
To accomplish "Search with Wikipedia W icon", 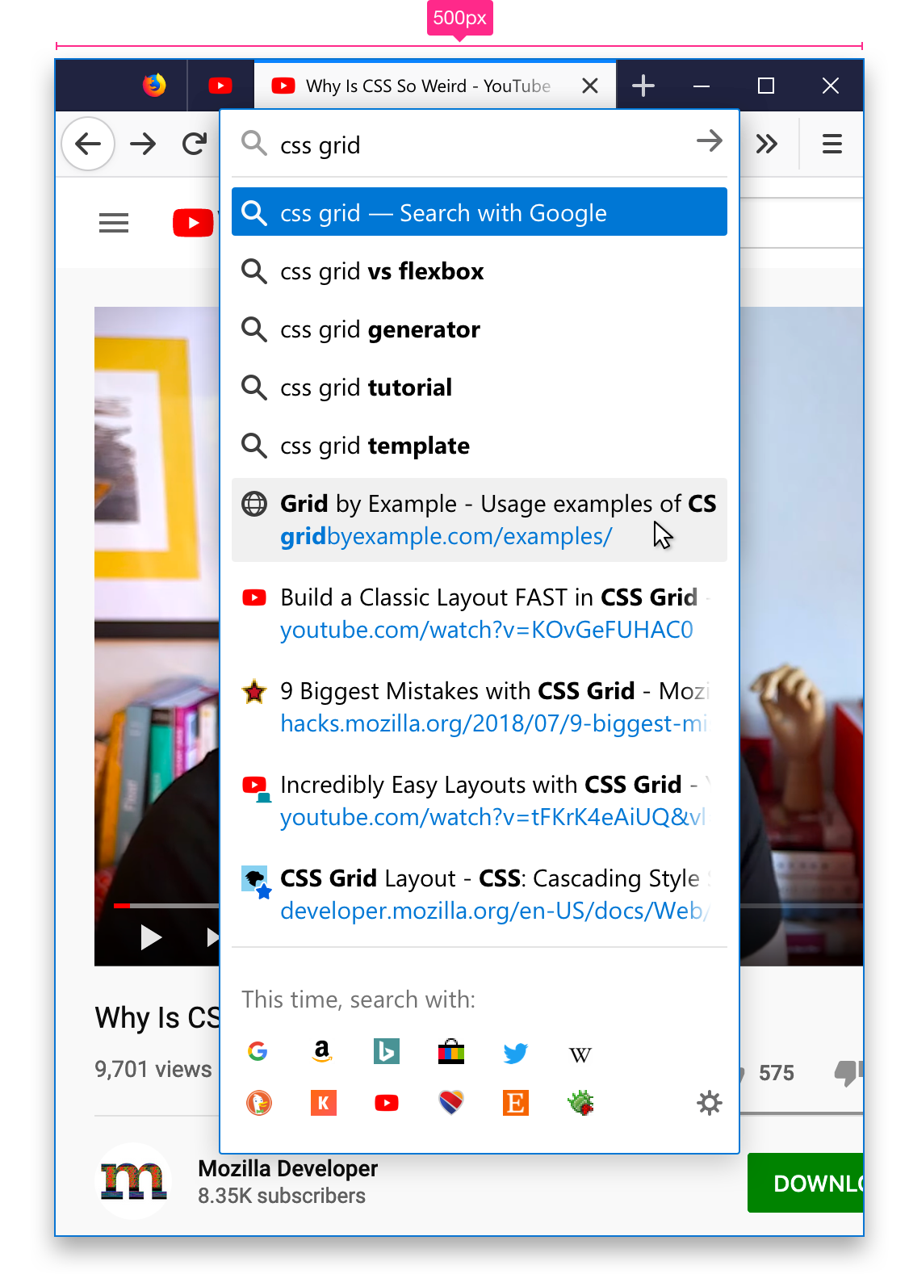I will tap(580, 1054).
